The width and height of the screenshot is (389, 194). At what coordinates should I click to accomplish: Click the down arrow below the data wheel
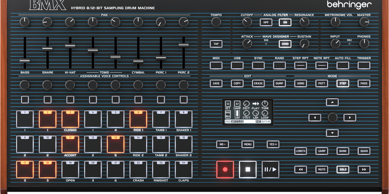pyautogui.click(x=332, y=133)
